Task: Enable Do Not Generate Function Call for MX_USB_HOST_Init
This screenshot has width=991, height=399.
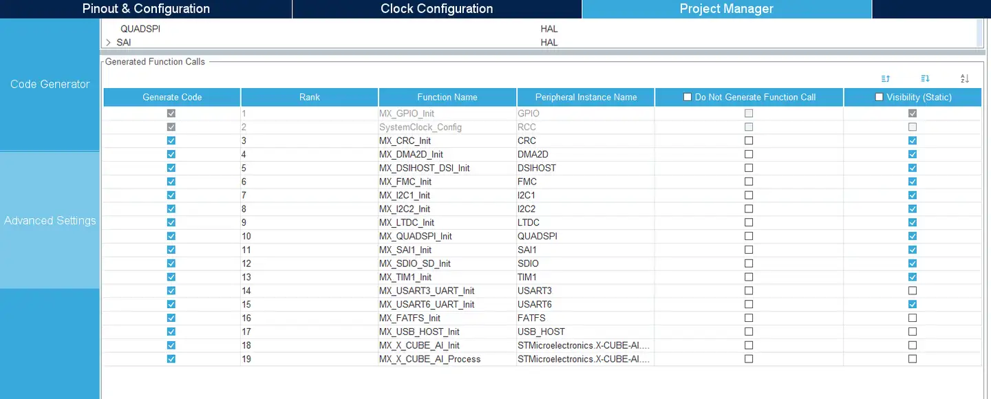Action: point(749,332)
